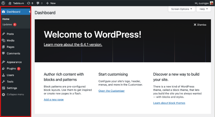Click the Welcome to WordPress! heading
The width and height of the screenshot is (215, 117).
(x=92, y=34)
